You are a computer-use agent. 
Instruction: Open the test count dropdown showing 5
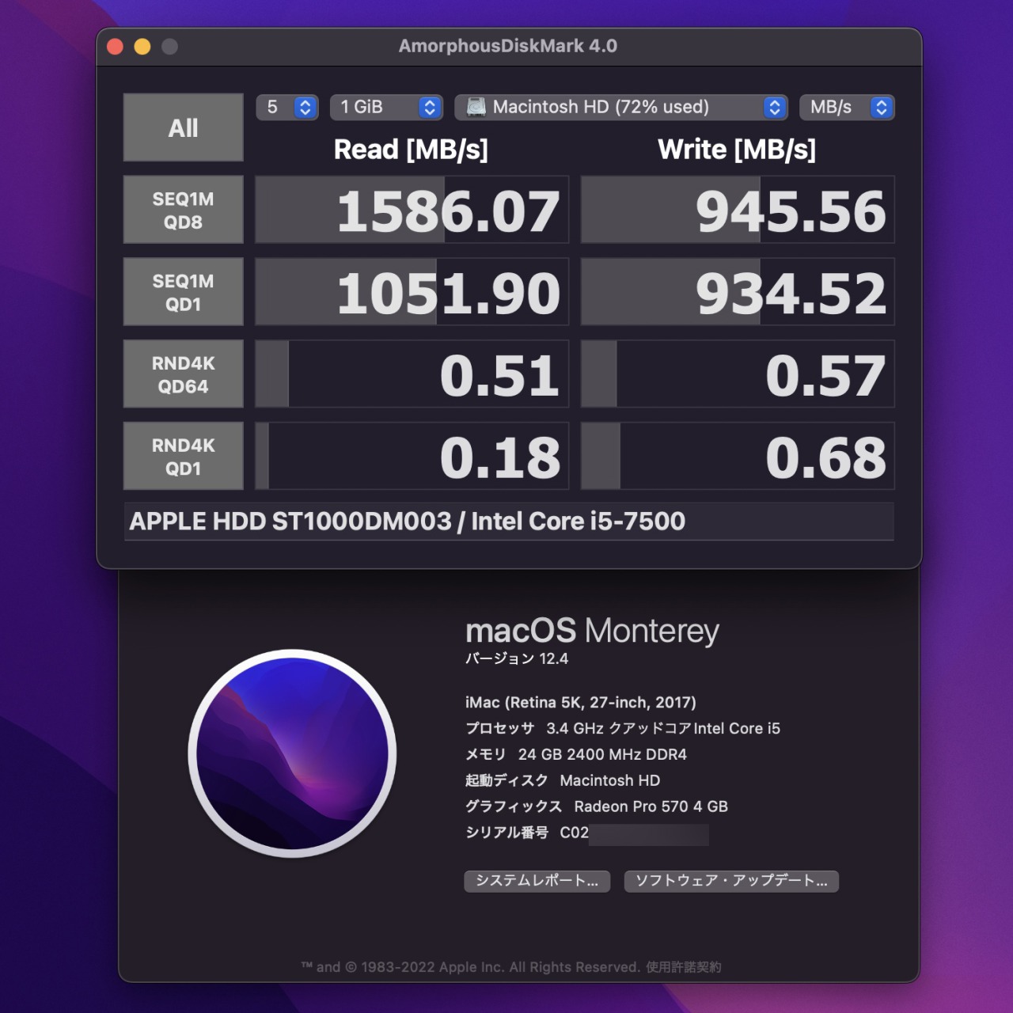pyautogui.click(x=287, y=107)
